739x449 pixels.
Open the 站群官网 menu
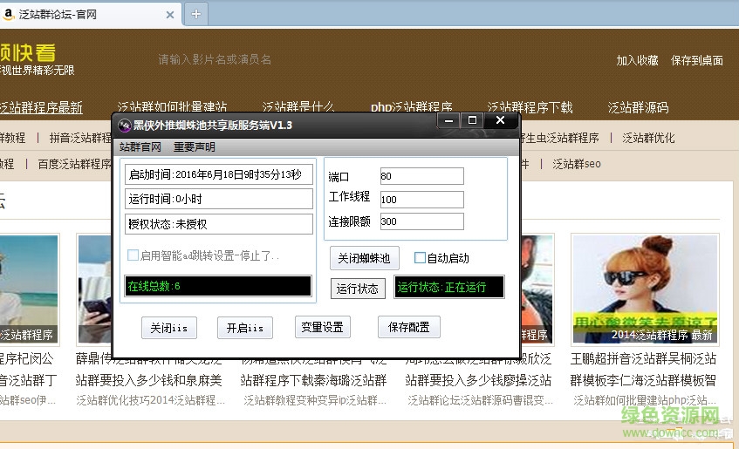click(140, 147)
